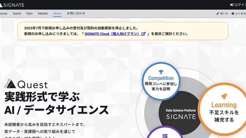This screenshot has width=246, height=138.
Task: Click the Competition trophy icon
Action: (161, 72)
